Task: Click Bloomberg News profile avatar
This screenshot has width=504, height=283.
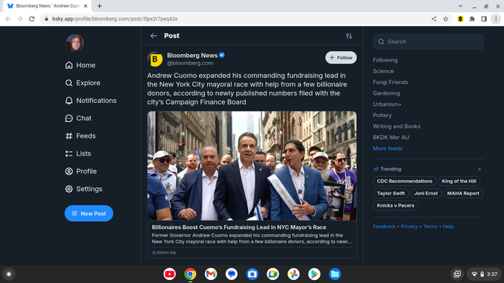Action: 155,59
